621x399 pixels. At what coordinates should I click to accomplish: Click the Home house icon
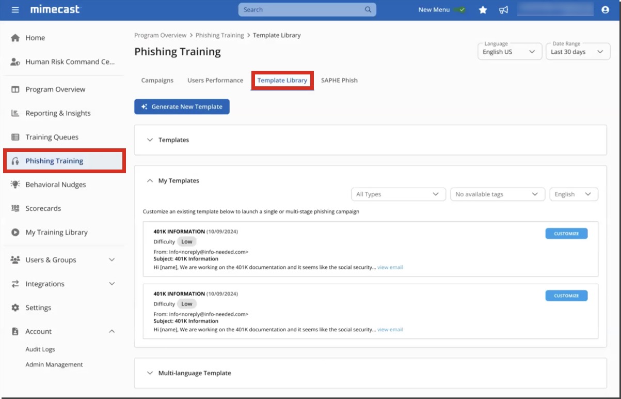(15, 38)
